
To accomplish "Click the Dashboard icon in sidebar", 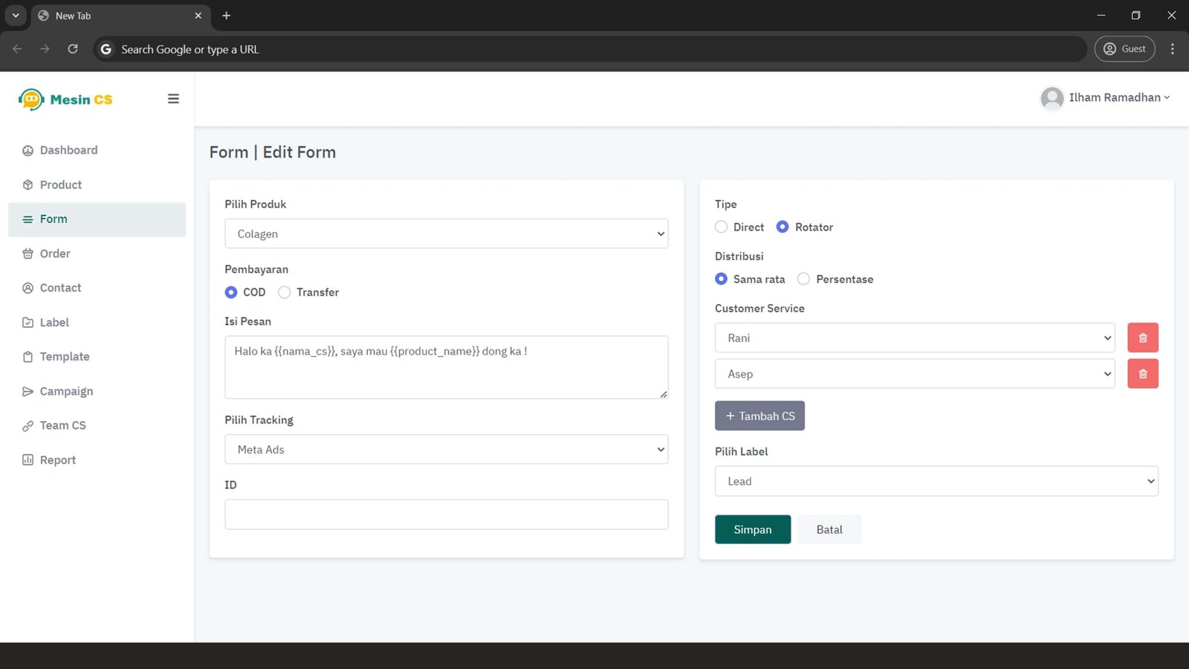I will (x=27, y=150).
